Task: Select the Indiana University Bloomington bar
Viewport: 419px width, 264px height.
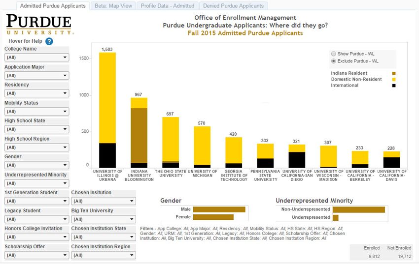Action: pyautogui.click(x=139, y=133)
